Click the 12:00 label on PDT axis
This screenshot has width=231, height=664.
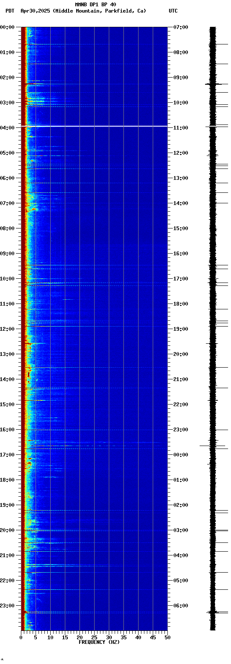click(8, 329)
